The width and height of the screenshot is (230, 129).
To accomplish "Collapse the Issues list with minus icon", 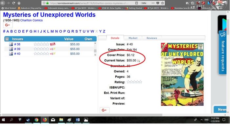I will tap(7, 39).
